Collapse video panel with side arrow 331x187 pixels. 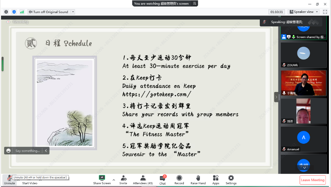(x=276, y=97)
